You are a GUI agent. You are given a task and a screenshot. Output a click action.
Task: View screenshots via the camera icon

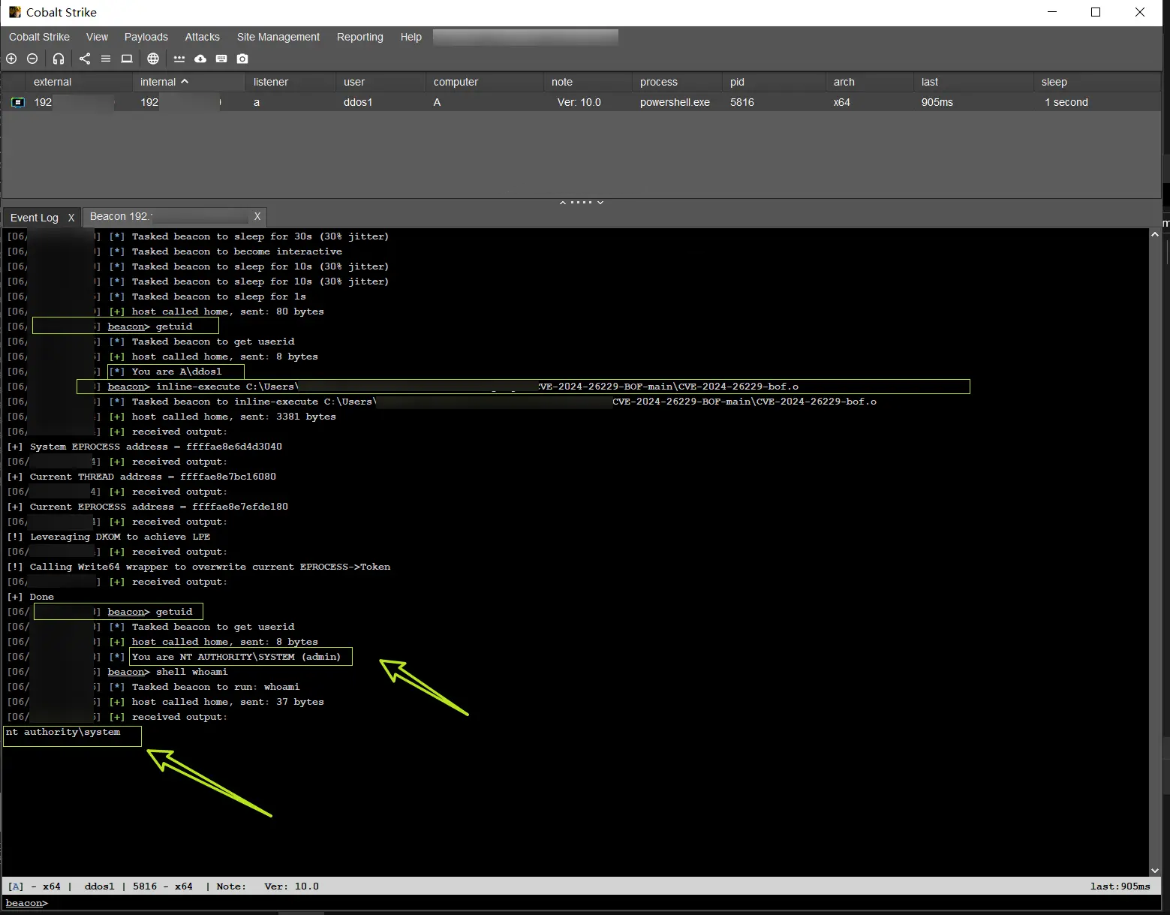[242, 59]
